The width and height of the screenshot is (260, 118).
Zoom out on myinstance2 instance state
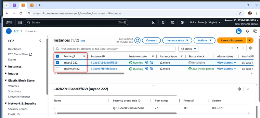pyautogui.click(x=151, y=69)
